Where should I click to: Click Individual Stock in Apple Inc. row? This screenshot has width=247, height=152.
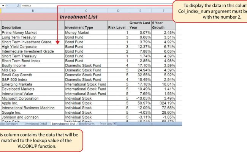pos(86,103)
